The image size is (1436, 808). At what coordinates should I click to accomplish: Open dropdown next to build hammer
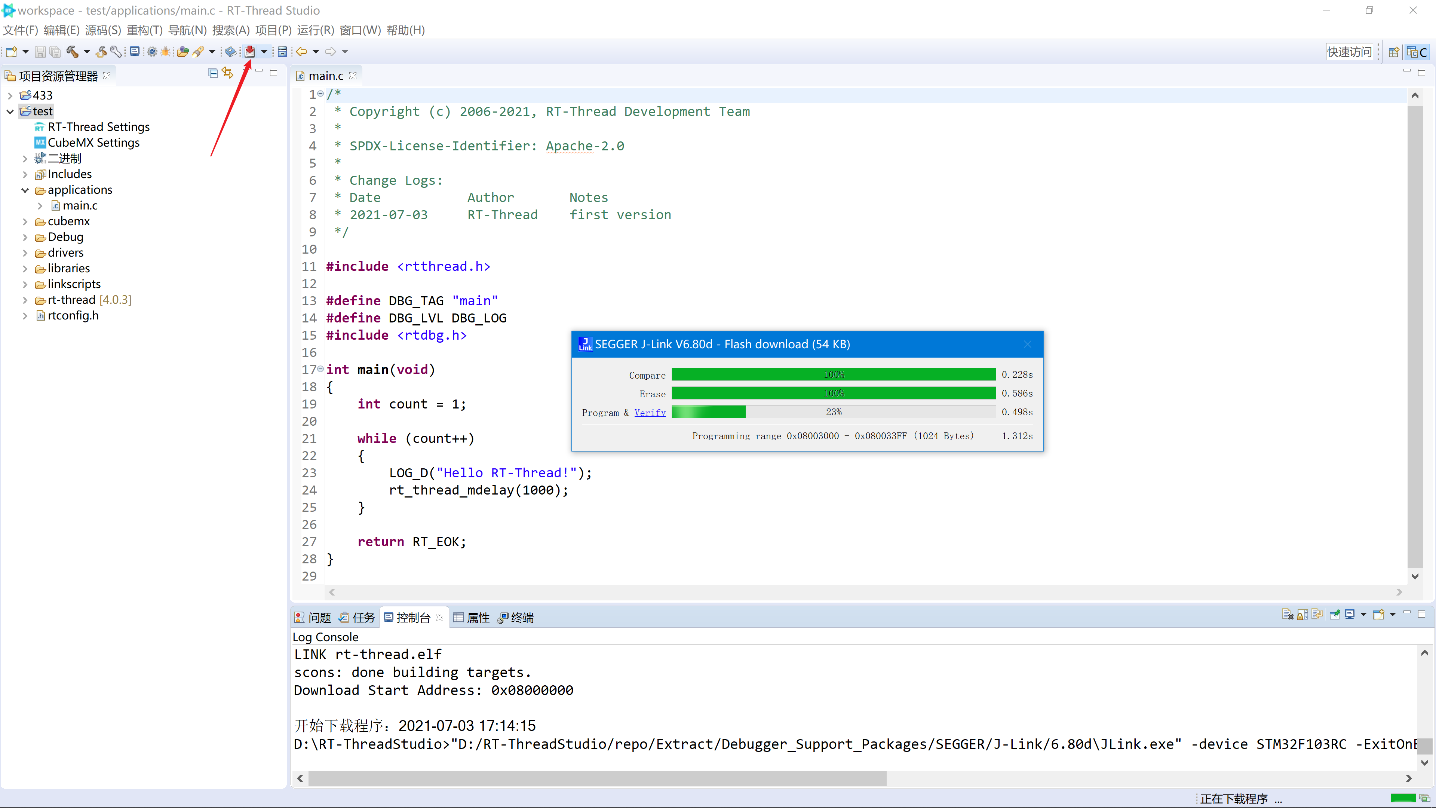pos(86,52)
